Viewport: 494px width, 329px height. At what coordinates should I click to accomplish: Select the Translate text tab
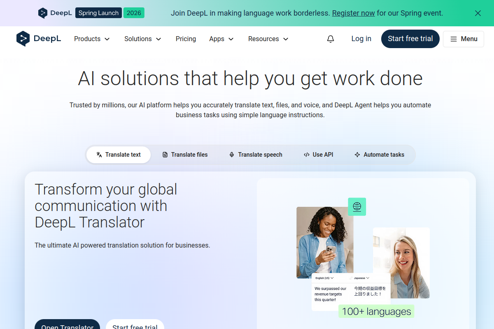coord(119,155)
